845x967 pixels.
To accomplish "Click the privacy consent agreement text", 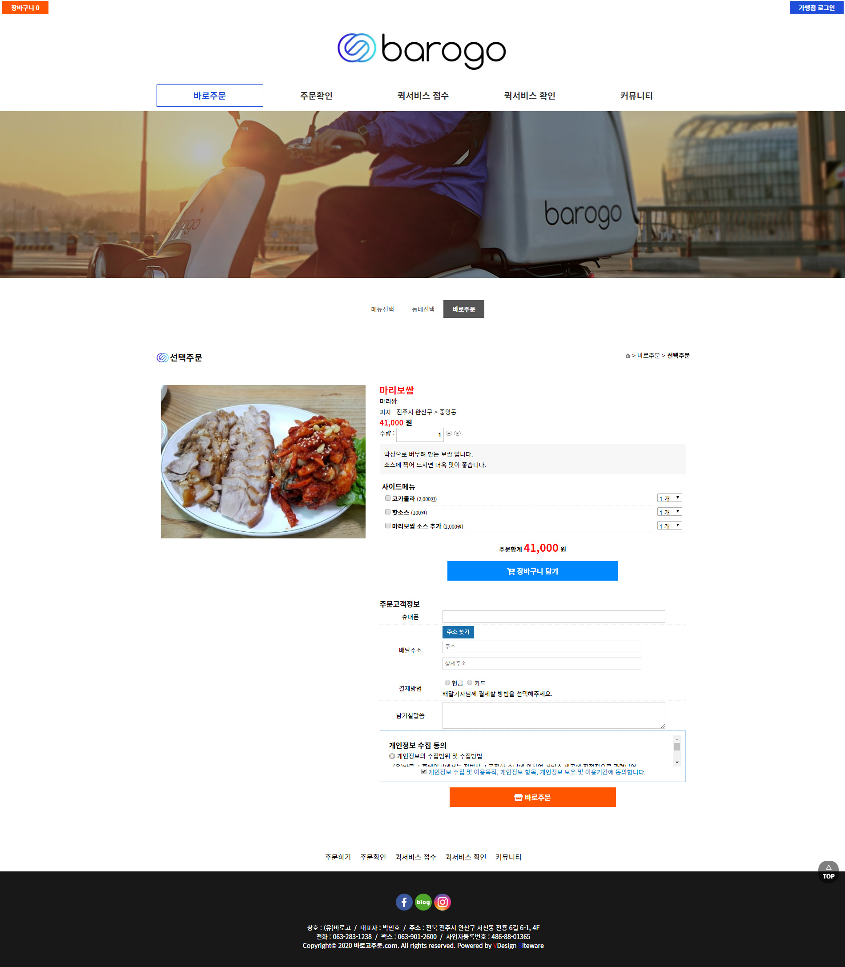I will pos(537,772).
